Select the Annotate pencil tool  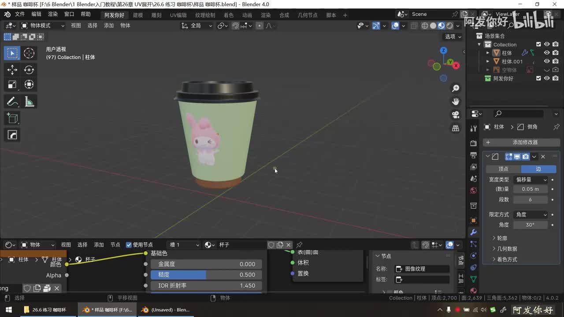coord(12,102)
